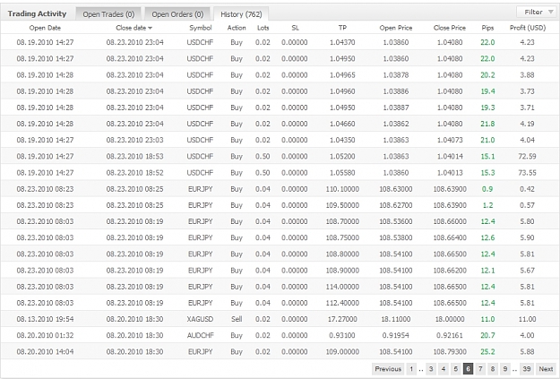The height and width of the screenshot is (379, 560).
Task: Sort by Open Date column header
Action: pyautogui.click(x=45, y=28)
